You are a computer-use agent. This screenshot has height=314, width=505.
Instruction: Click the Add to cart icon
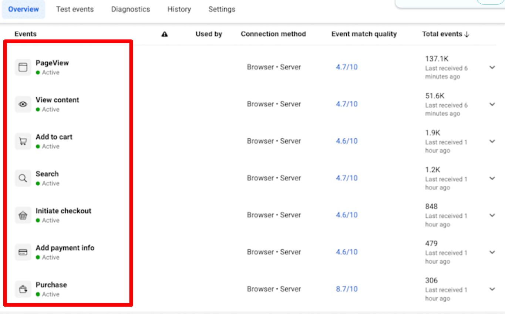coord(23,141)
